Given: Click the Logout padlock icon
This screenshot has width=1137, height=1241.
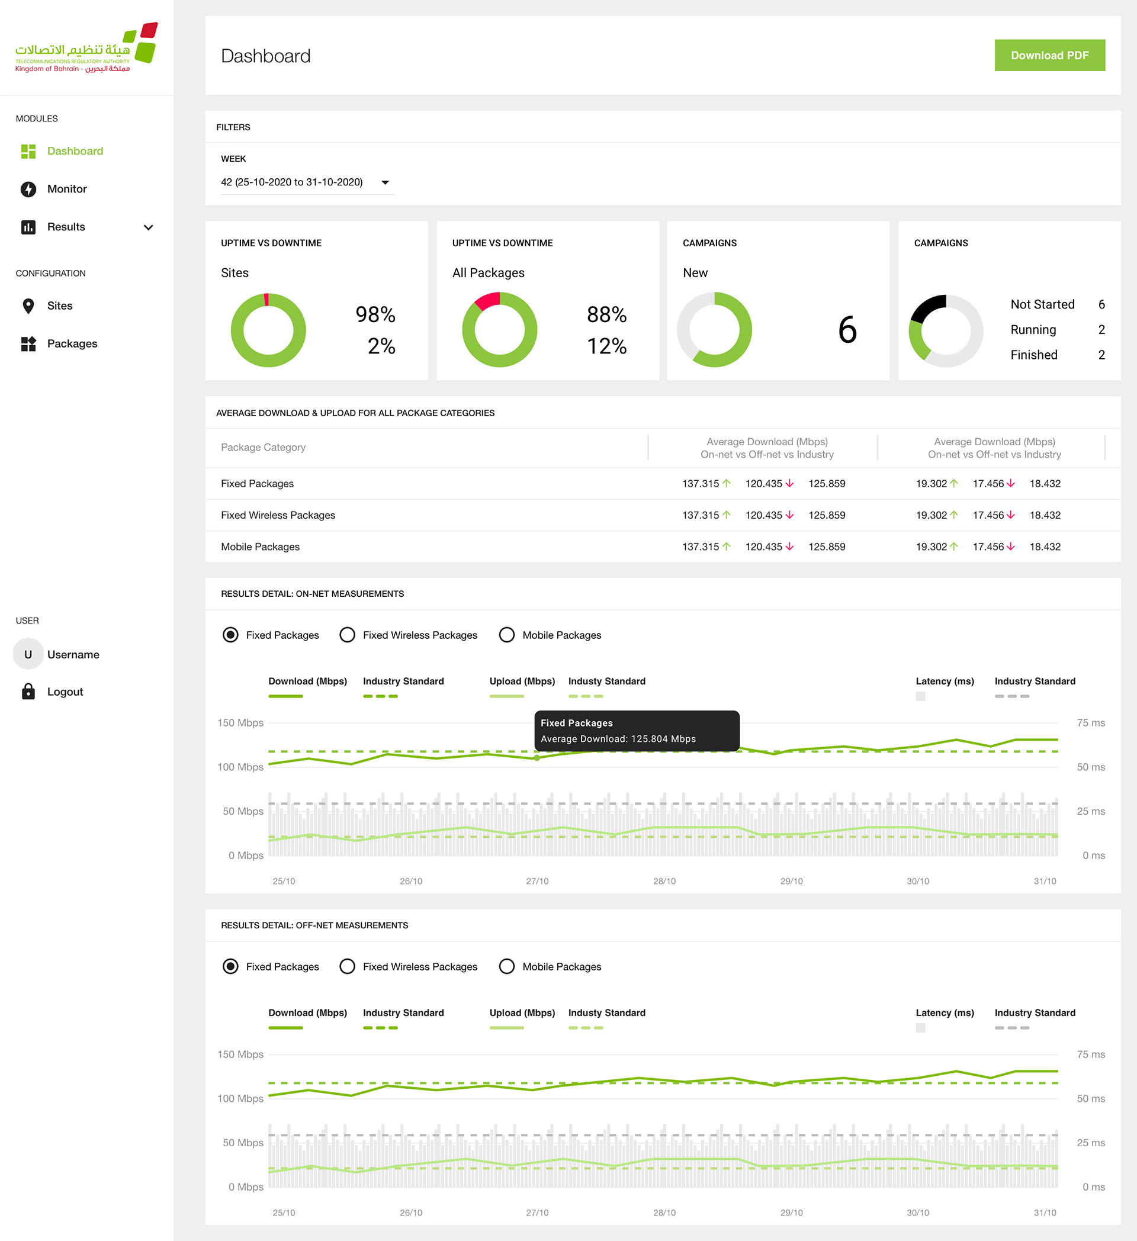Looking at the screenshot, I should click(x=28, y=692).
